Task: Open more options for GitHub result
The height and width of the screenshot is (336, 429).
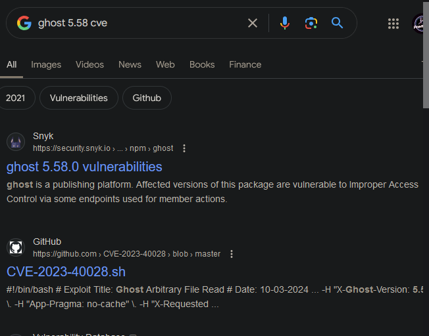Action: 232,254
